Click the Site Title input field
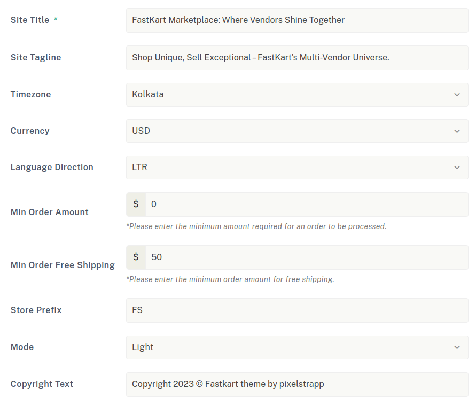Image resolution: width=476 pixels, height=410 pixels. 297,20
